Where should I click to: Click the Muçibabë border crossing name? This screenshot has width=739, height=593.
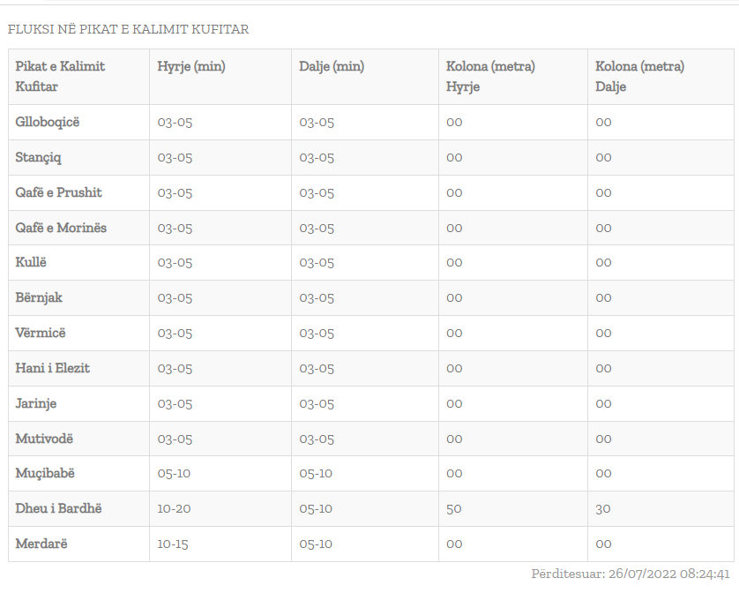pos(46,474)
